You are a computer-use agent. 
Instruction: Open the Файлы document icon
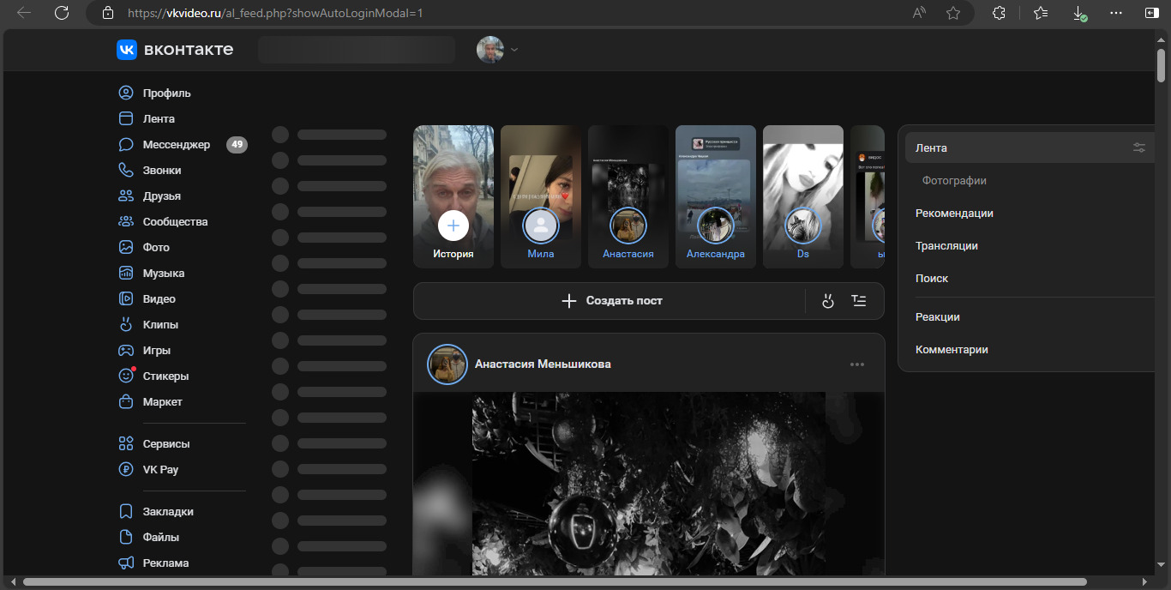pos(126,537)
